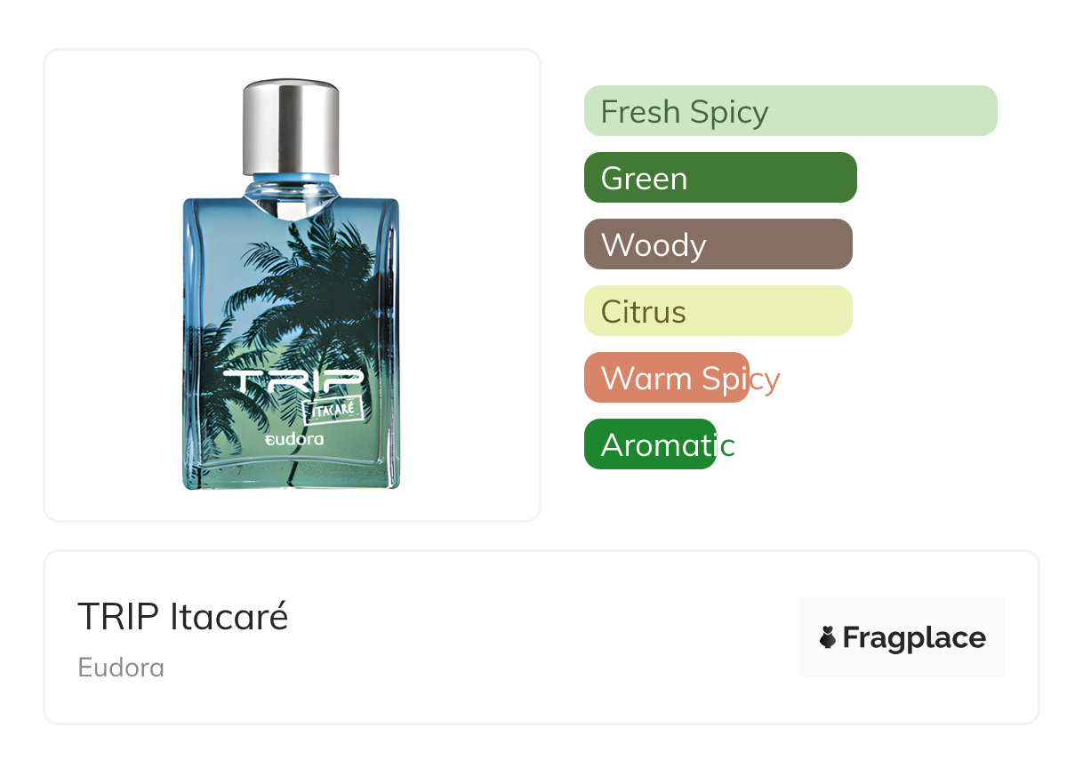Click the eudora label on the bottle
1083x768 pixels.
295,439
